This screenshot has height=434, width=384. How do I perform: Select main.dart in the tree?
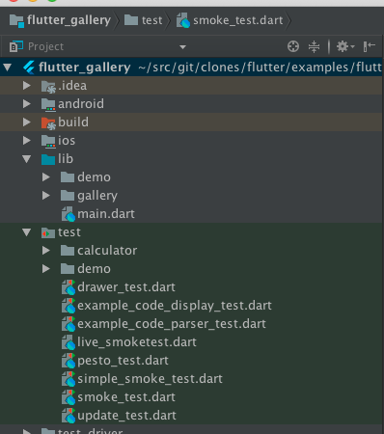(x=106, y=214)
